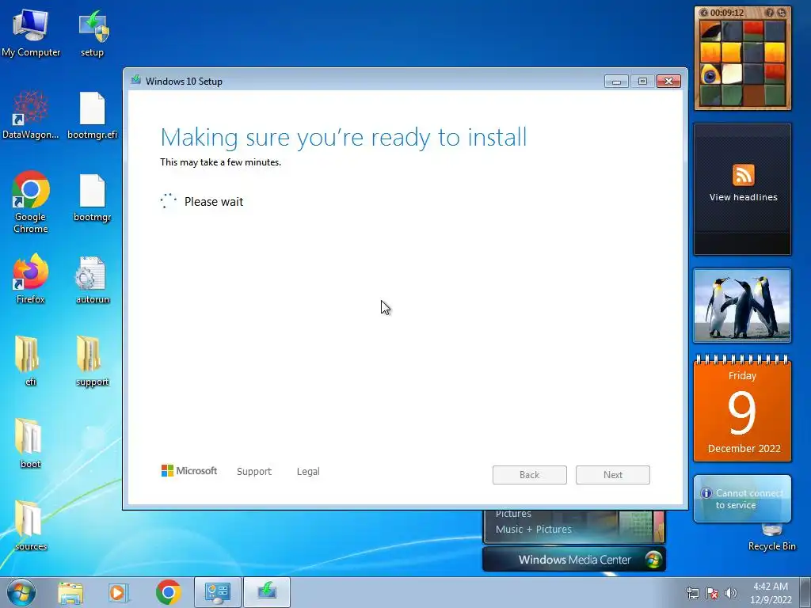Select the autorun file icon

click(92, 279)
